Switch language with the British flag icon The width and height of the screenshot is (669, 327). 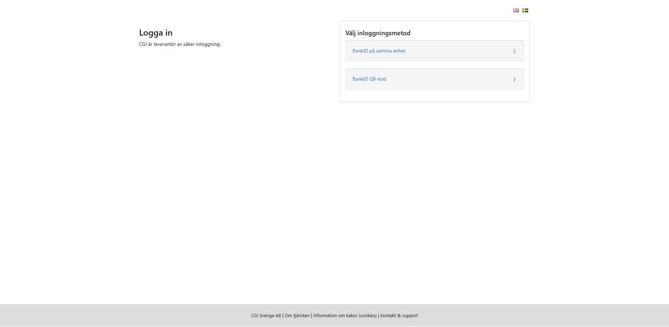(516, 10)
